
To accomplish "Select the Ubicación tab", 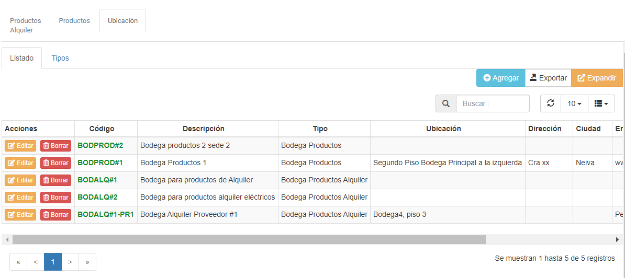I will 122,21.
